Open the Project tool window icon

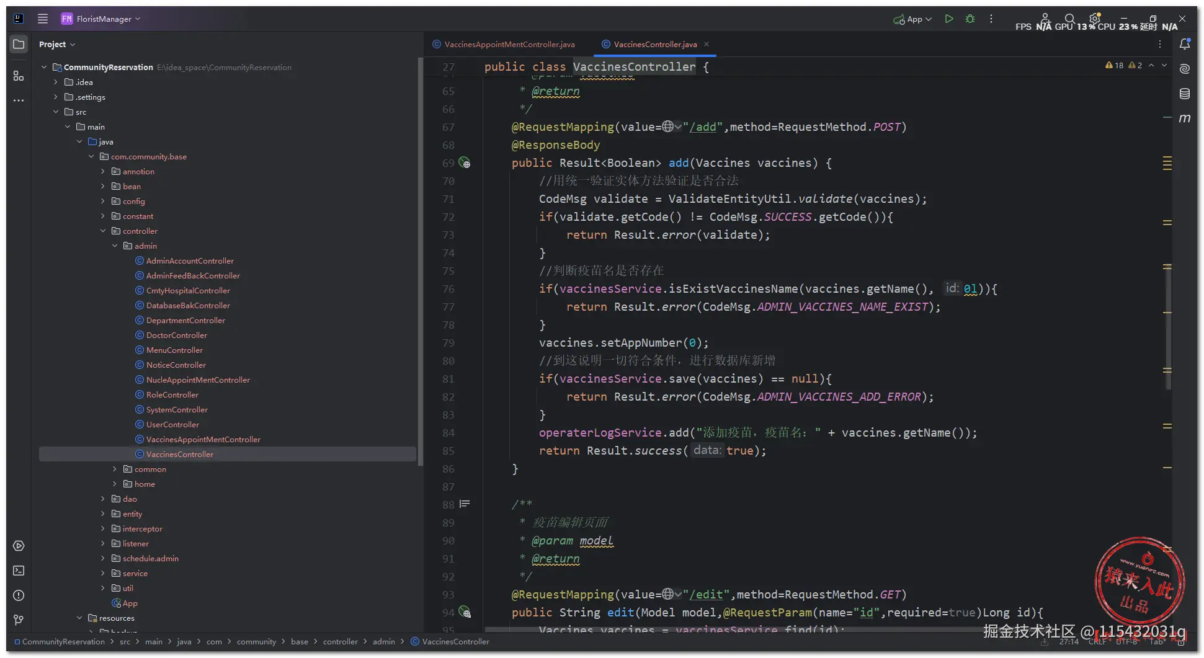(x=19, y=44)
